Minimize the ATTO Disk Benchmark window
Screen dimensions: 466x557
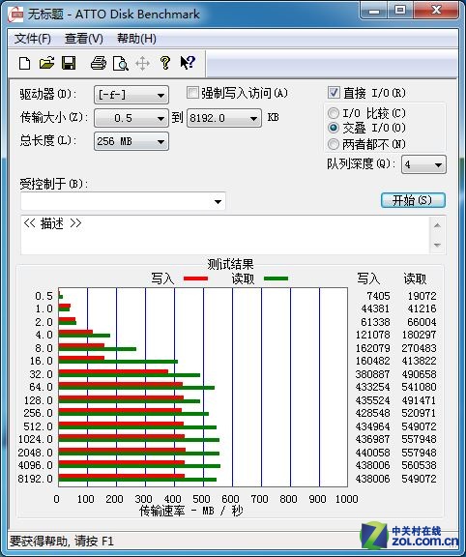[x=373, y=11]
